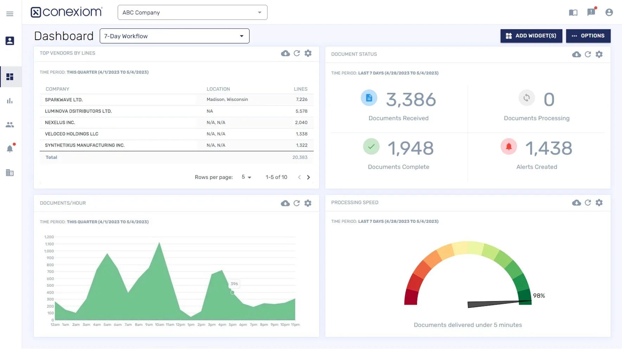Go to next page of vendors table

(x=308, y=177)
